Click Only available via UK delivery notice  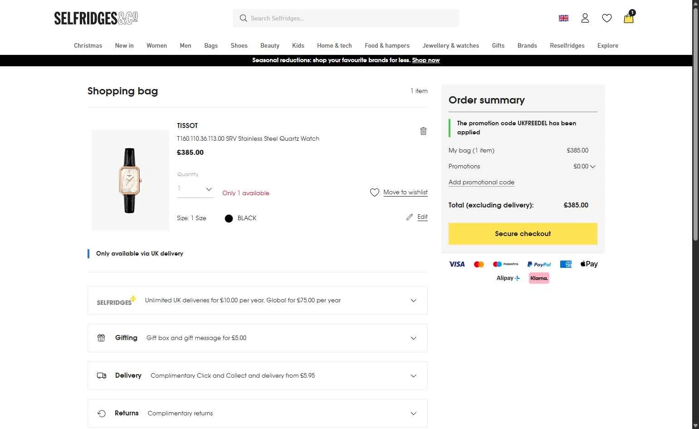140,254
